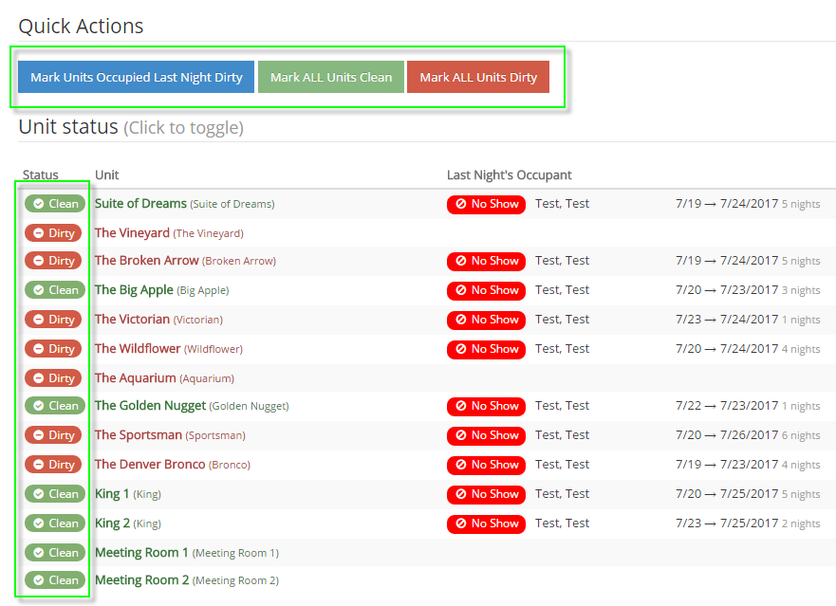This screenshot has width=836, height=606.
Task: Toggle The Big Apple Clean status badge
Action: coord(55,290)
